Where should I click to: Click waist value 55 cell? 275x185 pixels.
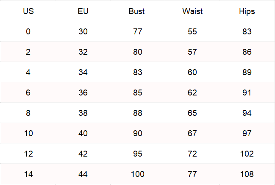(192, 31)
